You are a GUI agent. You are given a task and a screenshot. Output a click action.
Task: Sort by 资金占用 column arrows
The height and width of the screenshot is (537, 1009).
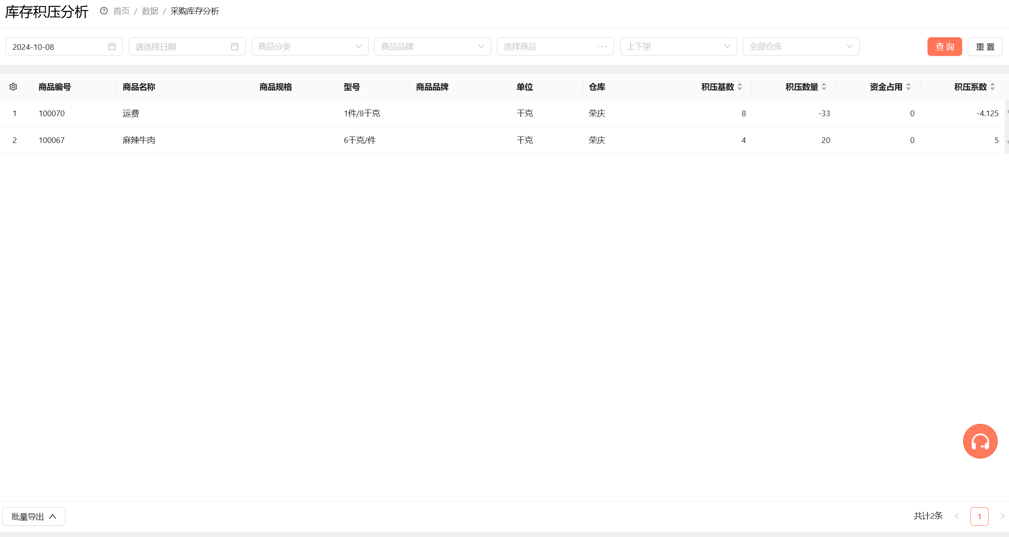point(908,87)
